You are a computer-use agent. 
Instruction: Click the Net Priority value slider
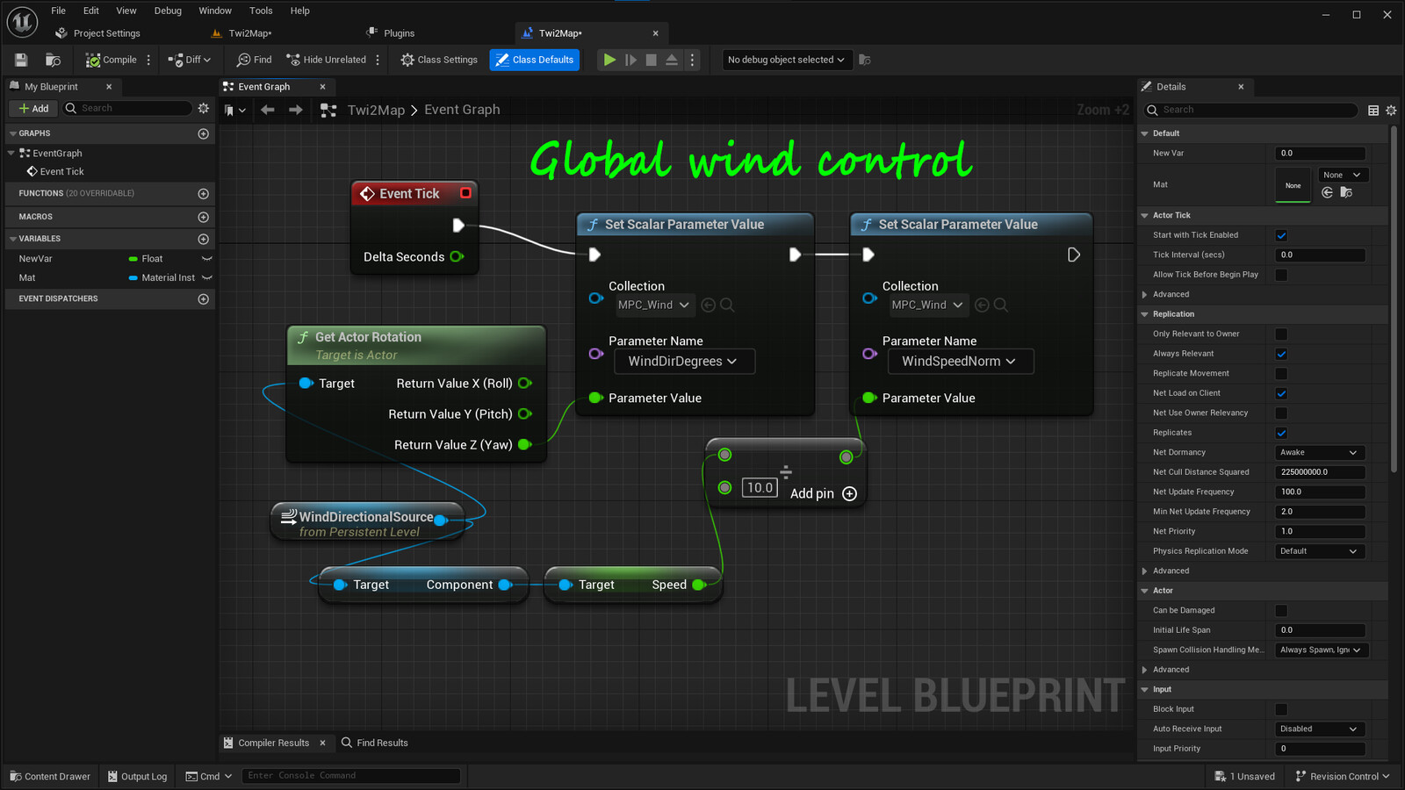(1319, 531)
